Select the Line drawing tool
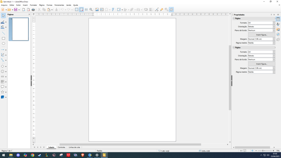The width and height of the screenshot is (281, 158). 3,33
